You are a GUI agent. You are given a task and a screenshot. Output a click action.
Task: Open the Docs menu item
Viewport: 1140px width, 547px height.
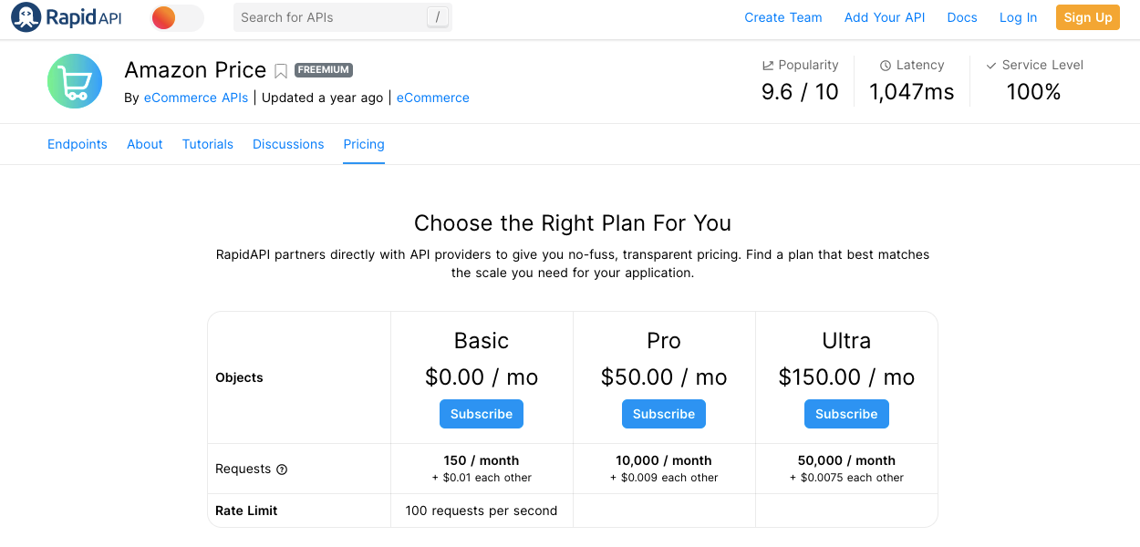click(962, 16)
